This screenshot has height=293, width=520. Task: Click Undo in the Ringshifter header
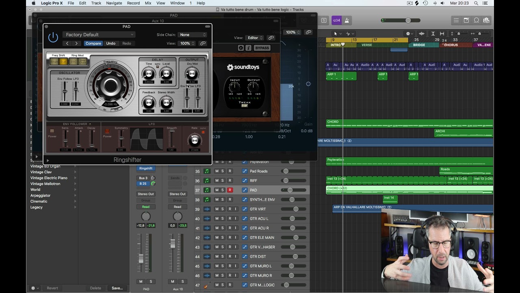(x=110, y=44)
